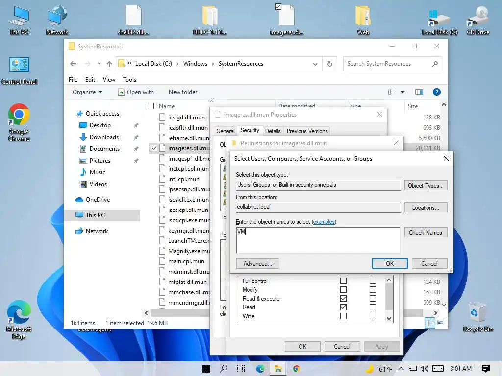Open File Explorer on taskbar
Image resolution: width=502 pixels, height=376 pixels.
tap(278, 369)
